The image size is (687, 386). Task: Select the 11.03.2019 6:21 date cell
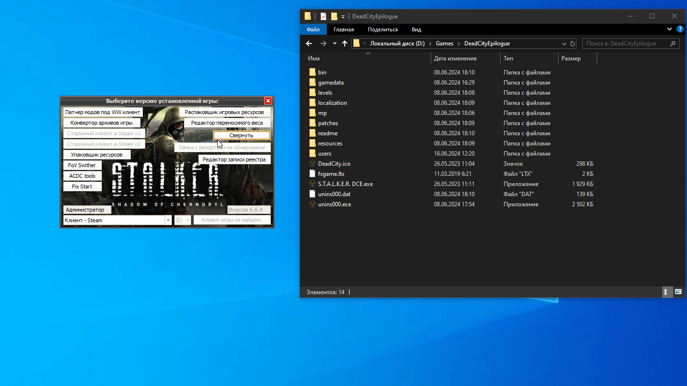(x=453, y=174)
